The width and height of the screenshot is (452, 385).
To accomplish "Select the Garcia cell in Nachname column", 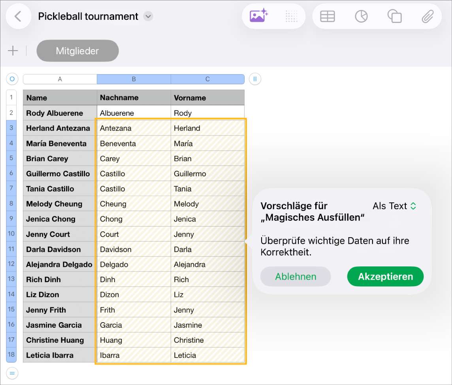I will tap(134, 325).
